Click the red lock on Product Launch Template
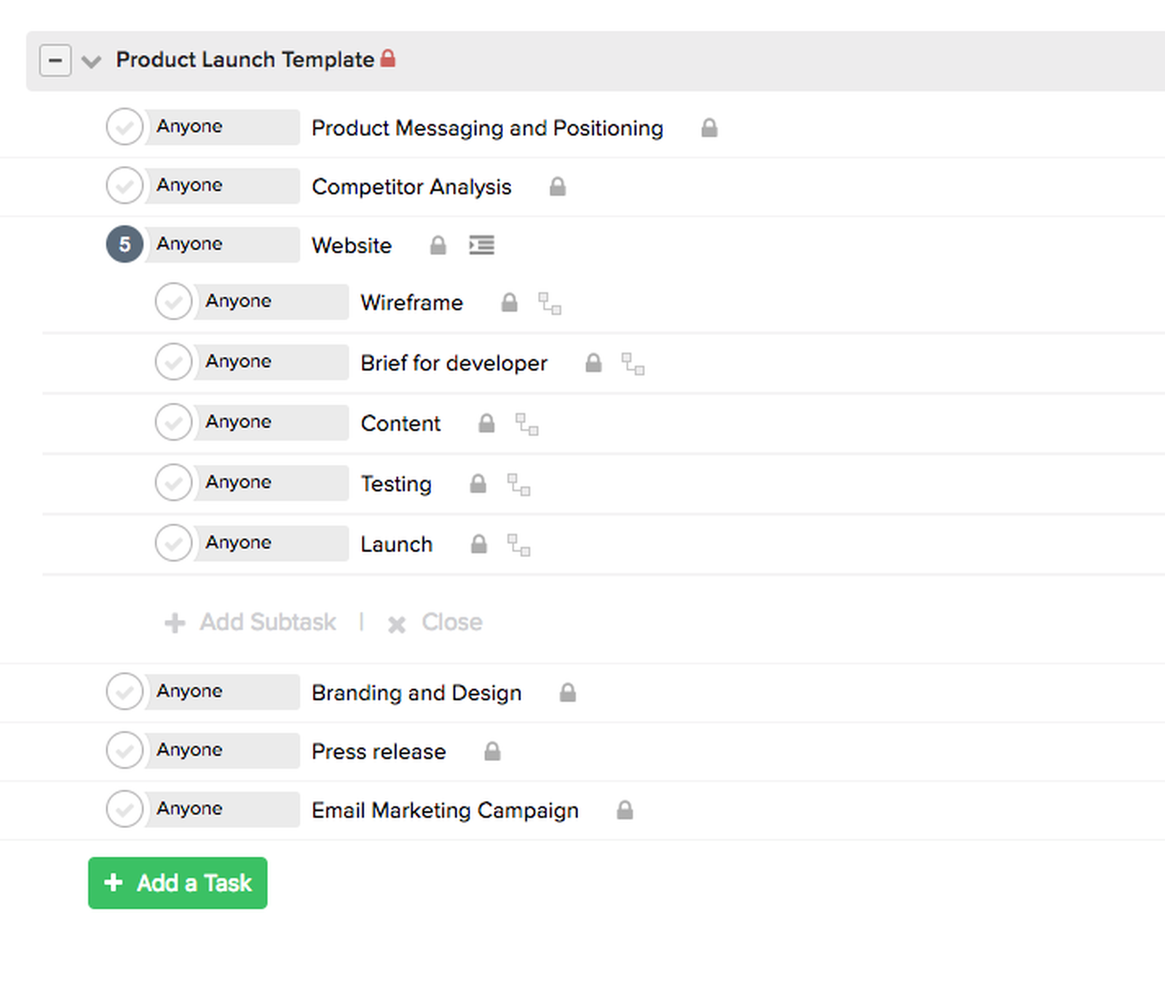 pos(388,58)
